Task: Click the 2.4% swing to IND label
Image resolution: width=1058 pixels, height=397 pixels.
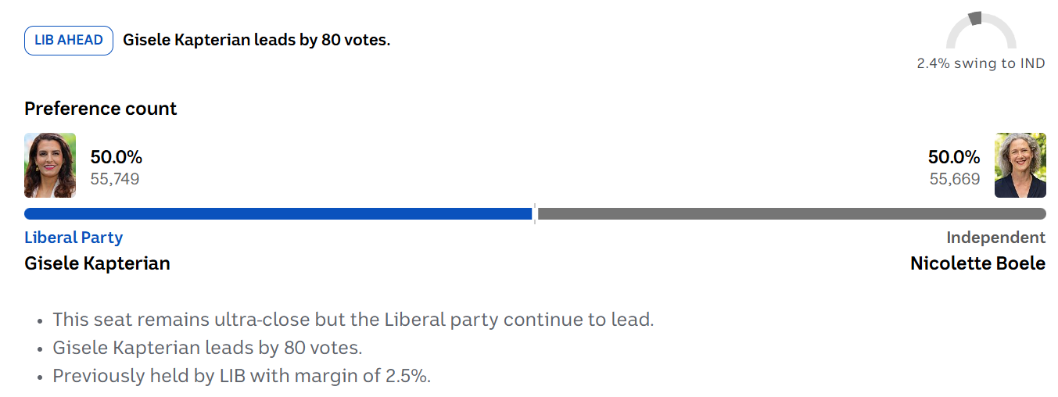Action: point(981,64)
